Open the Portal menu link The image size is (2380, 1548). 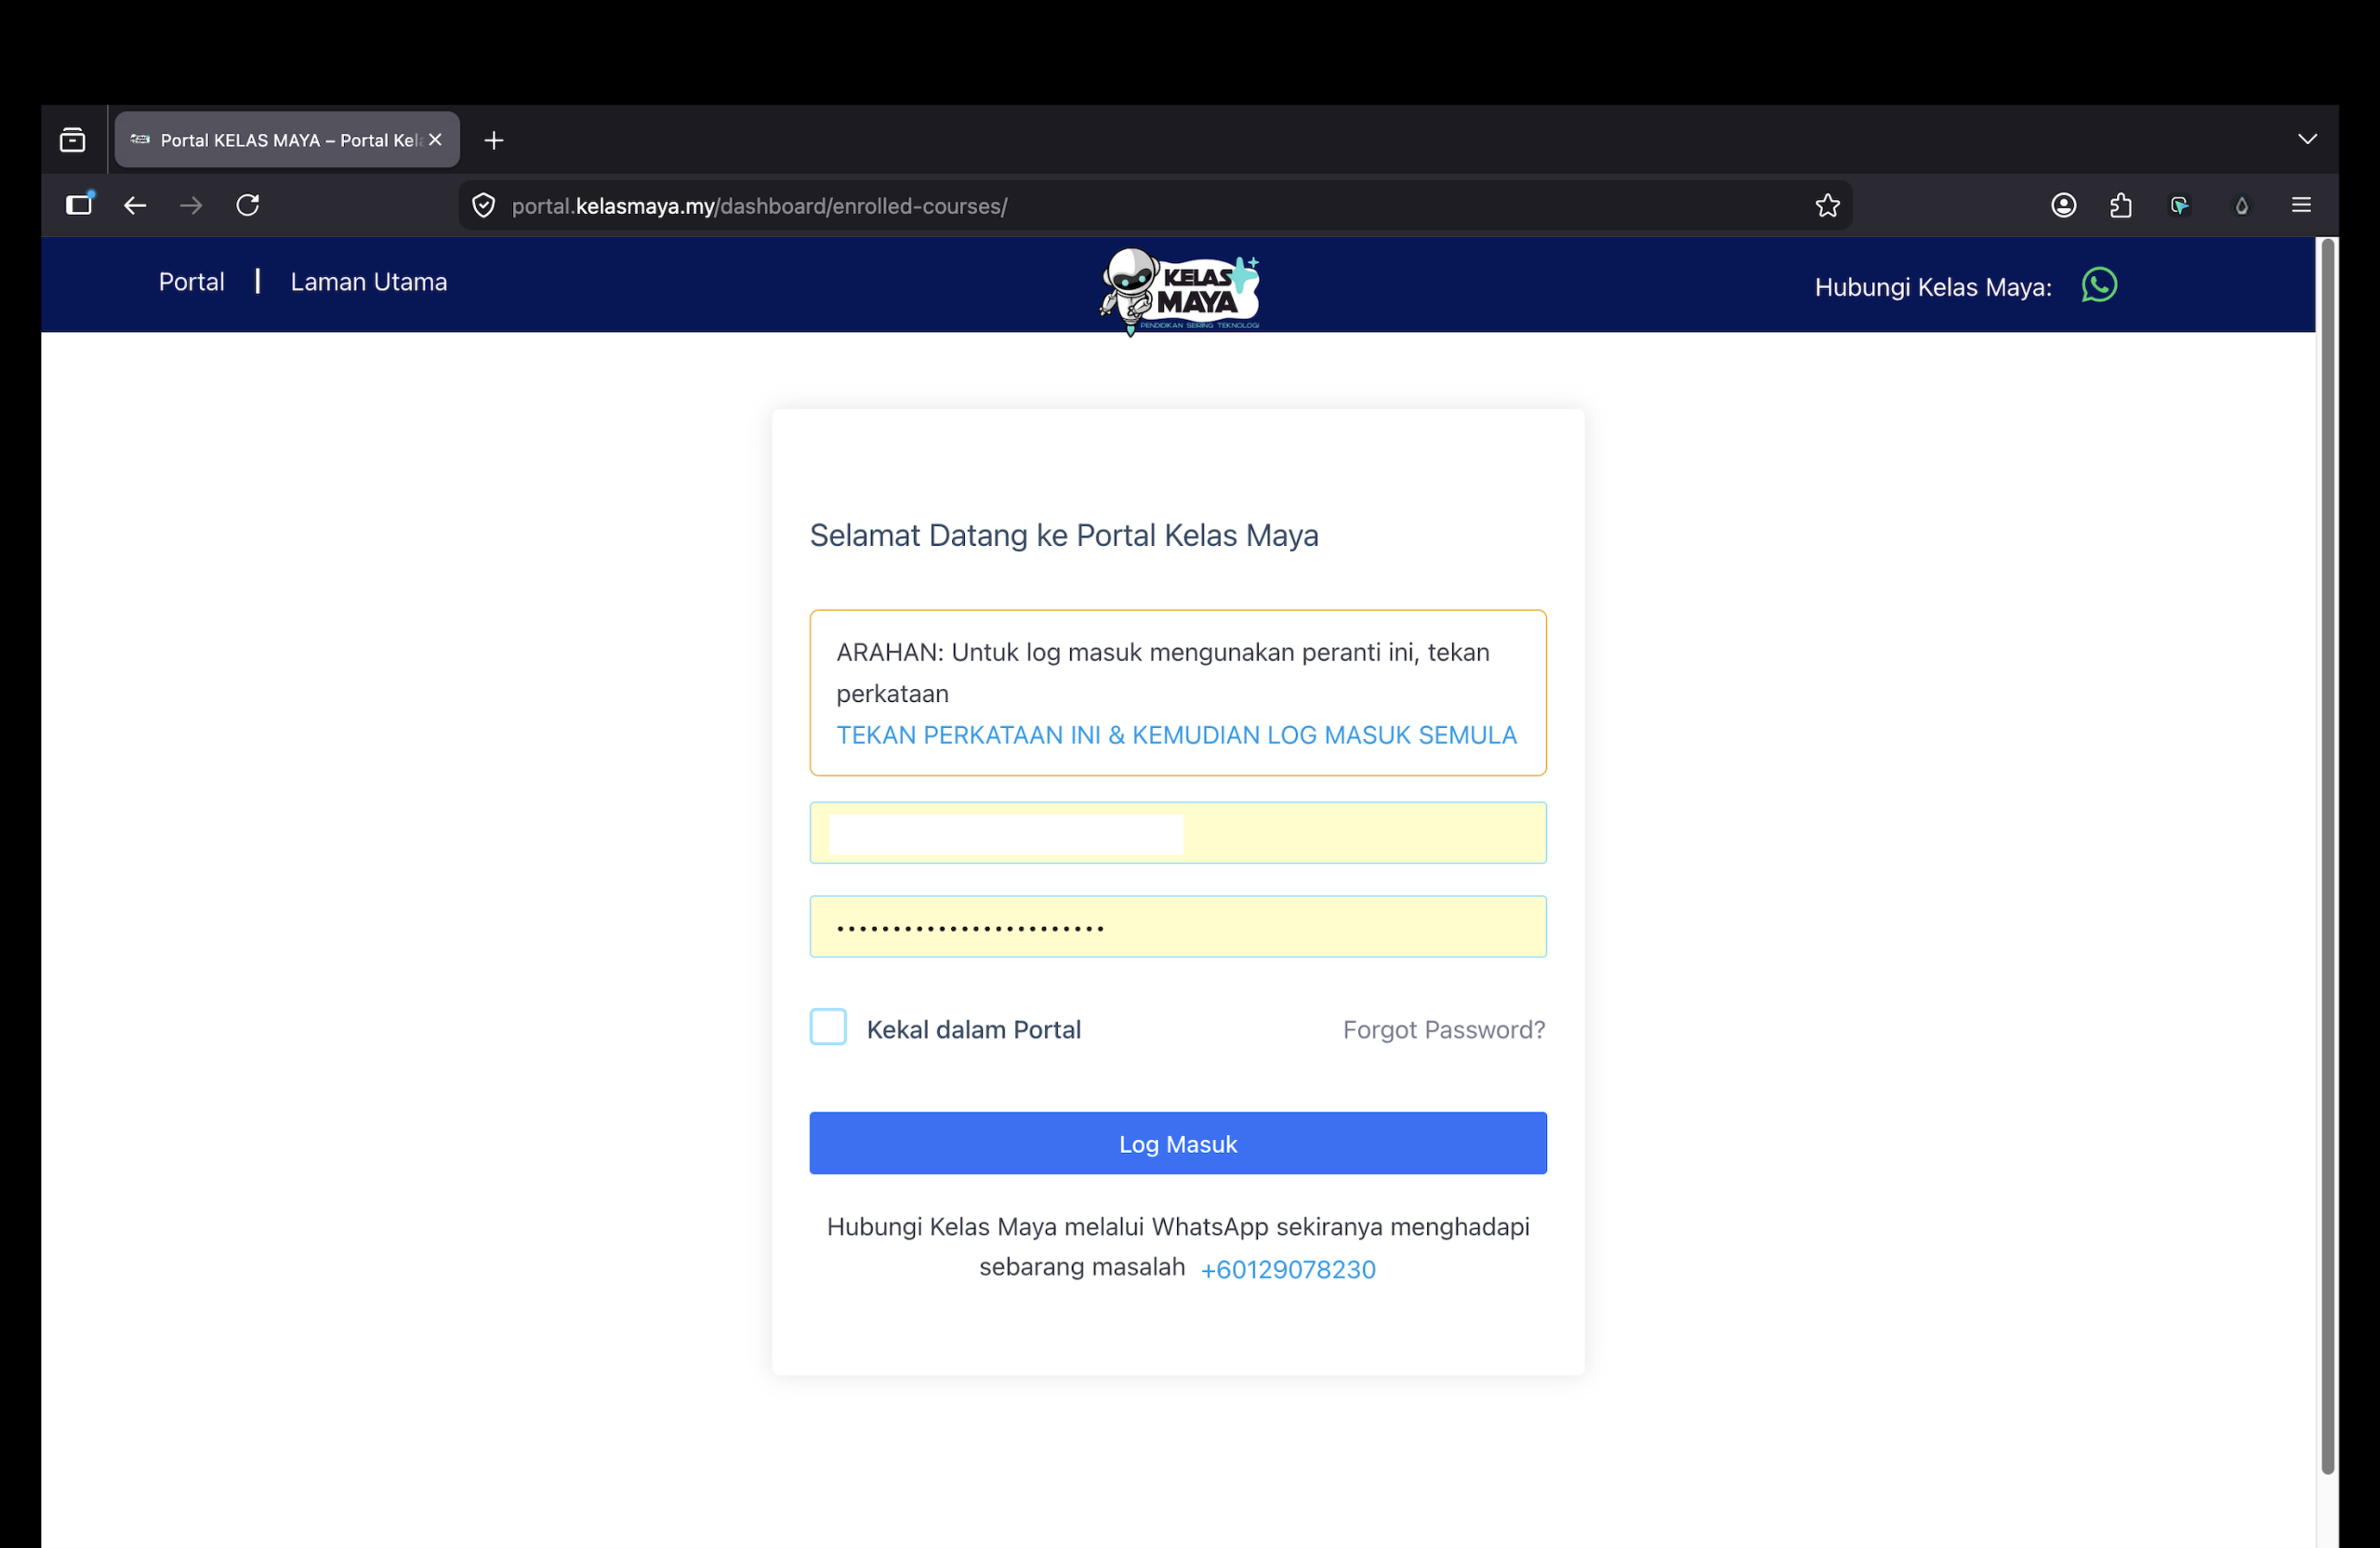coord(191,282)
